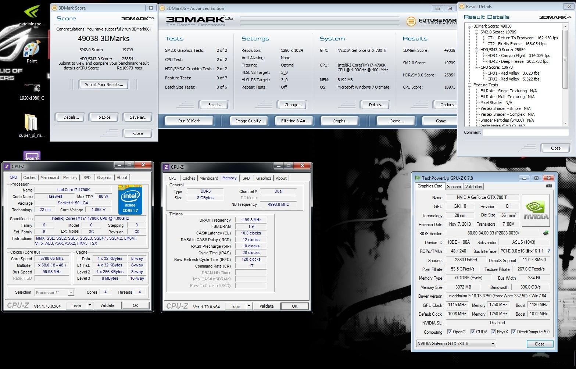Switch to Validation tab in GPU-Z

(473, 187)
